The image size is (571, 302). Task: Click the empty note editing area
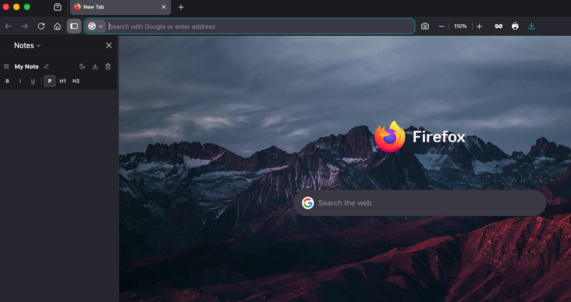click(x=59, y=196)
